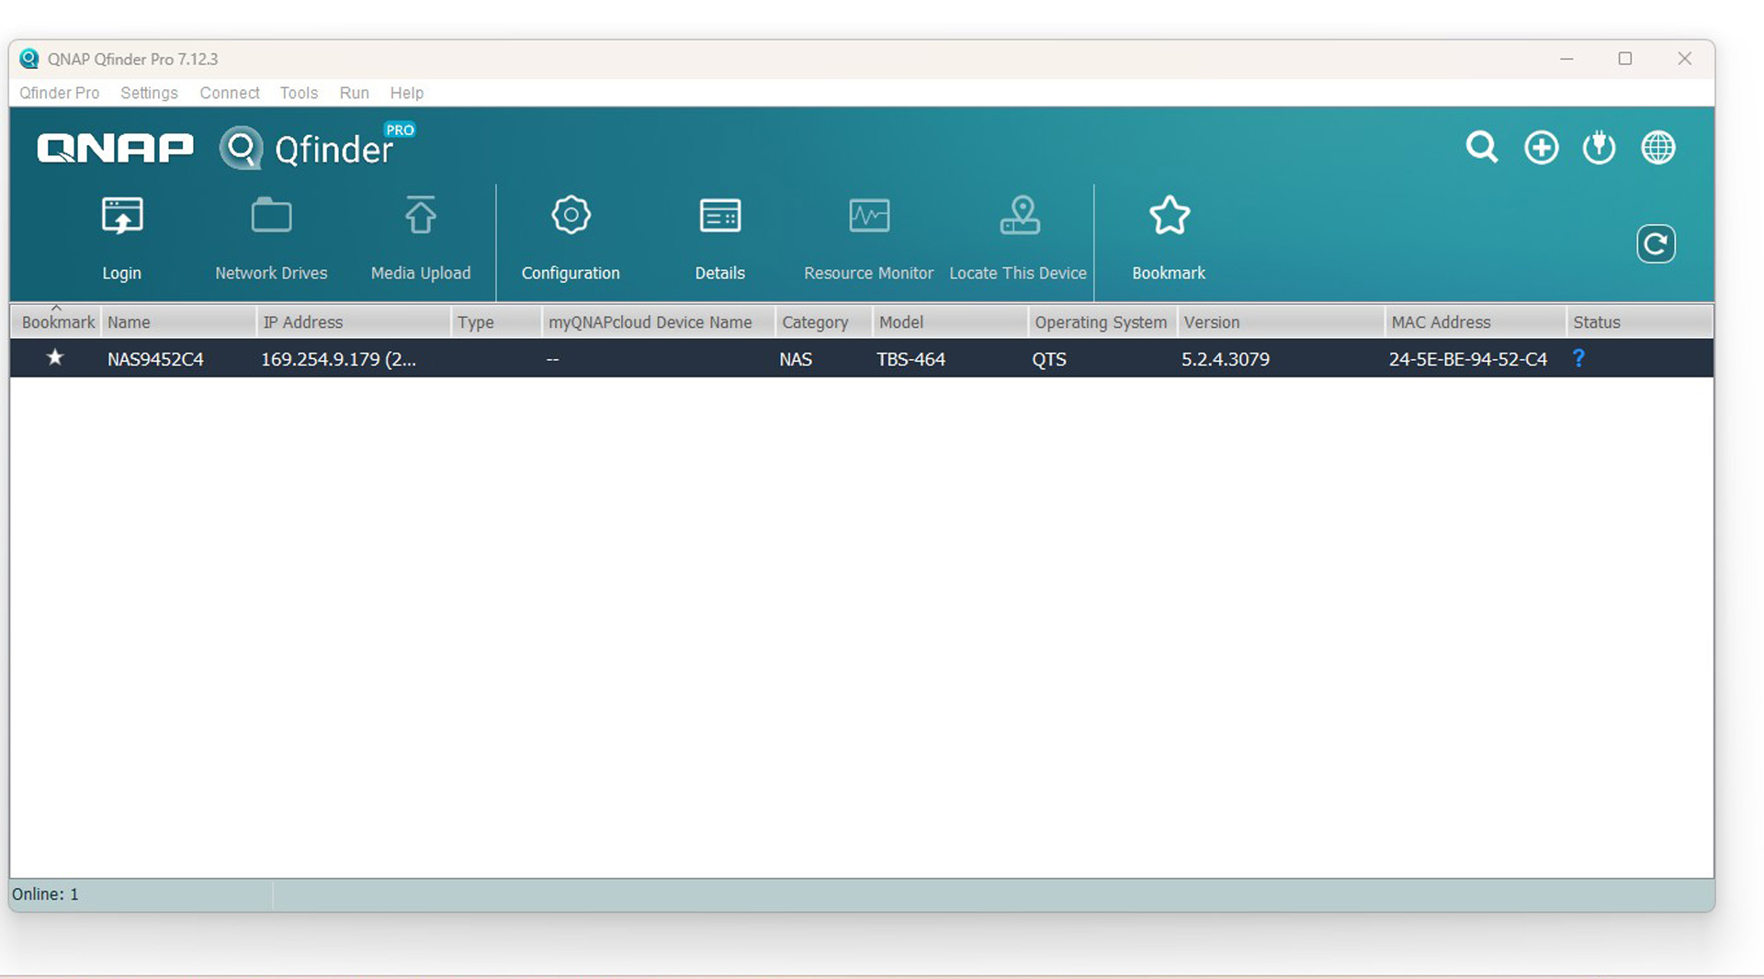Open Resource Monitor from the toolbar

coord(868,218)
